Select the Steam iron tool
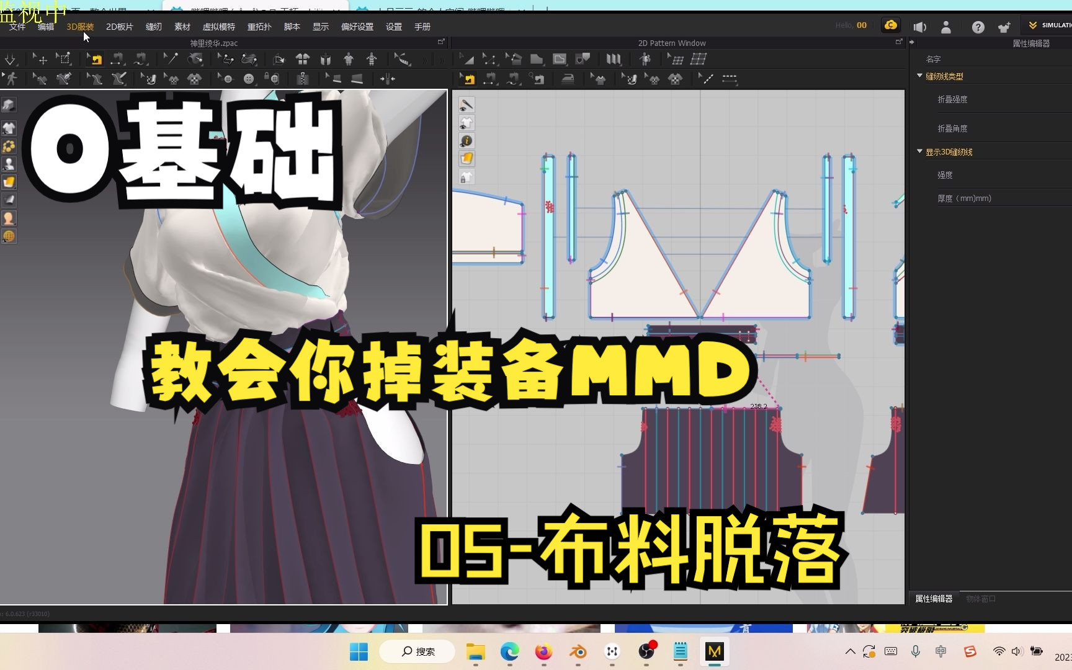 click(x=568, y=79)
